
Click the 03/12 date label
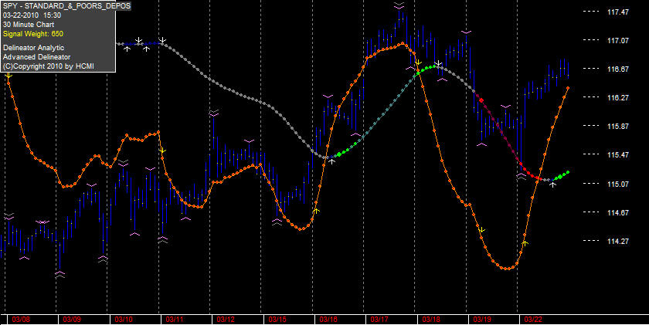point(226,320)
